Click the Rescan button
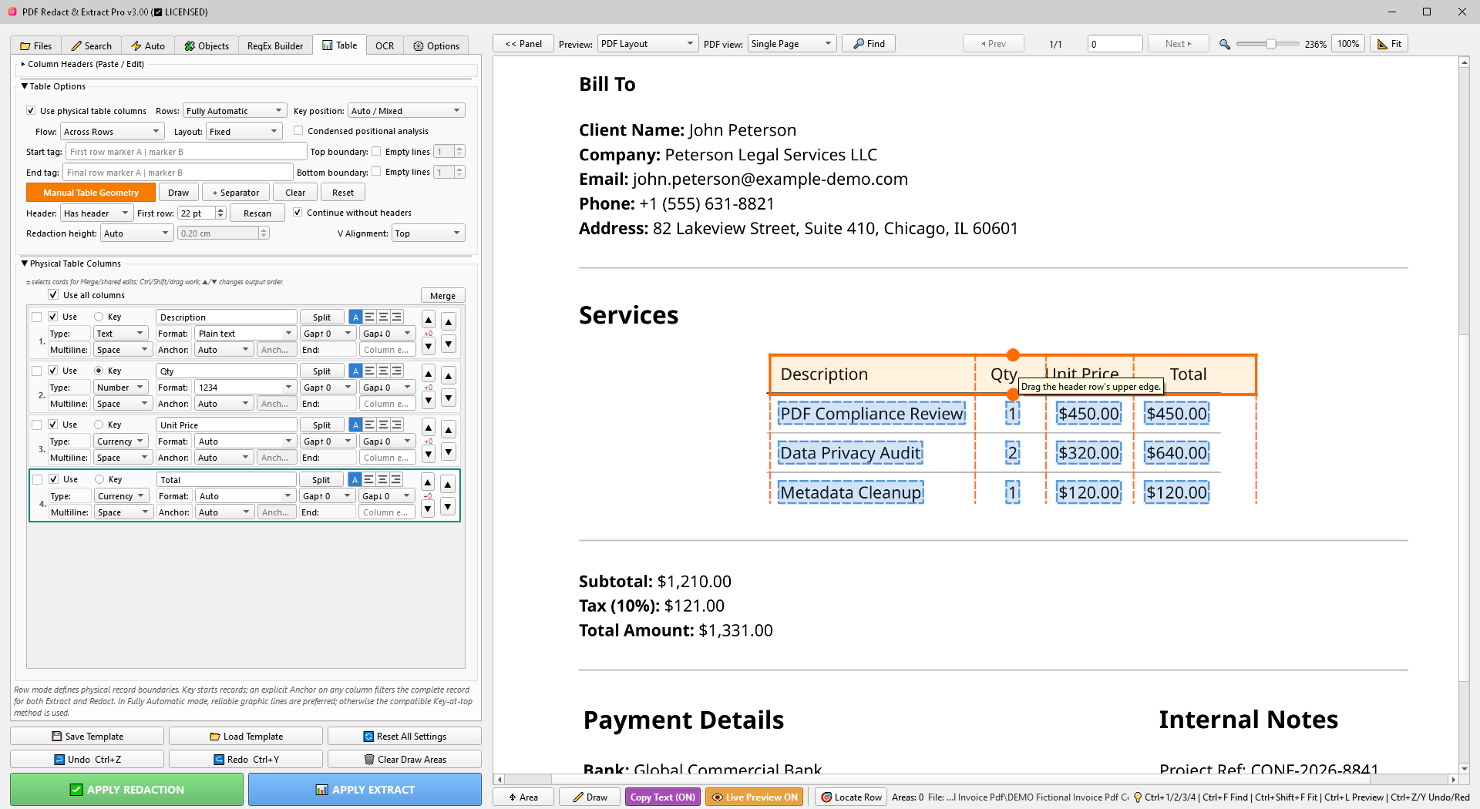The width and height of the screenshot is (1480, 809). pyautogui.click(x=257, y=213)
